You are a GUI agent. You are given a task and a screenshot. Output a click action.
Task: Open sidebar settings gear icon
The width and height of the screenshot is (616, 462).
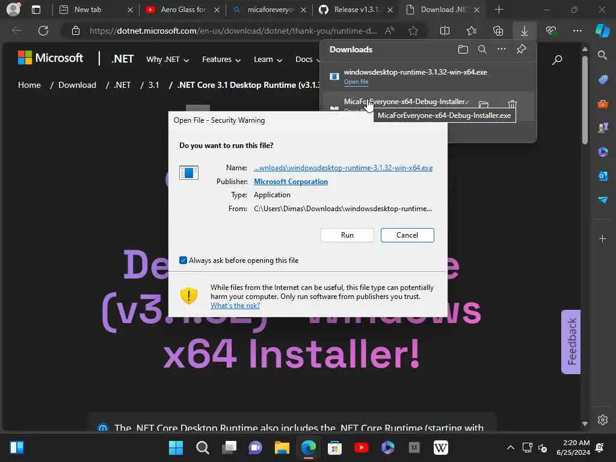603,420
